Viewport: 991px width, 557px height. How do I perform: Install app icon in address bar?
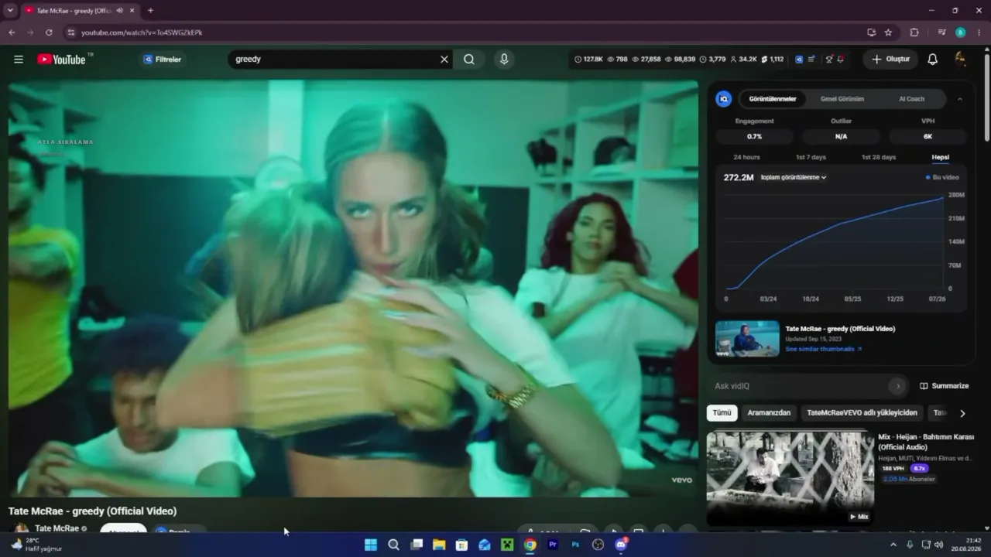pos(871,32)
